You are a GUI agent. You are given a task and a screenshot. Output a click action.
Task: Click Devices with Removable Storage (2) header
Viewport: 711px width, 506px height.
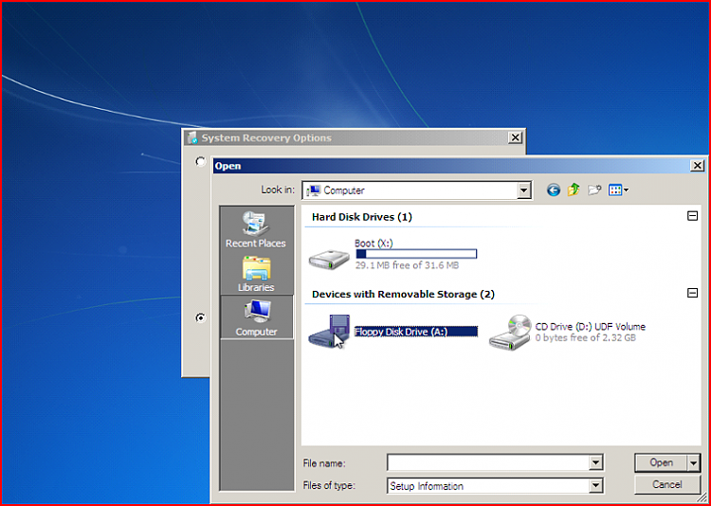tap(403, 295)
